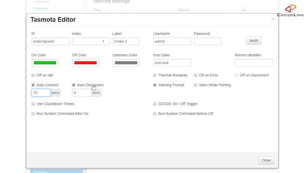Click the Auto Disconnect delay field showing 0

click(x=81, y=93)
